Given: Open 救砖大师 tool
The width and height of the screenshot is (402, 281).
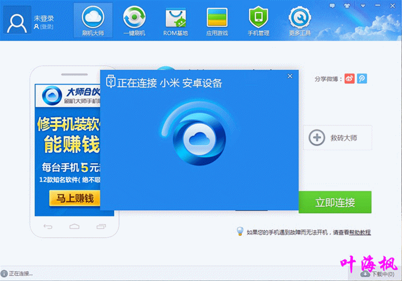Looking at the screenshot, I should 338,137.
